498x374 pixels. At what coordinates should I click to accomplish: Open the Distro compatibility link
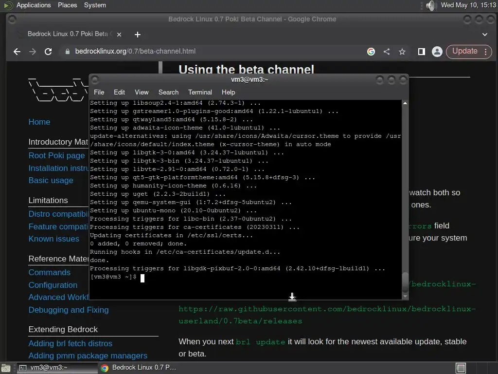pyautogui.click(x=59, y=214)
